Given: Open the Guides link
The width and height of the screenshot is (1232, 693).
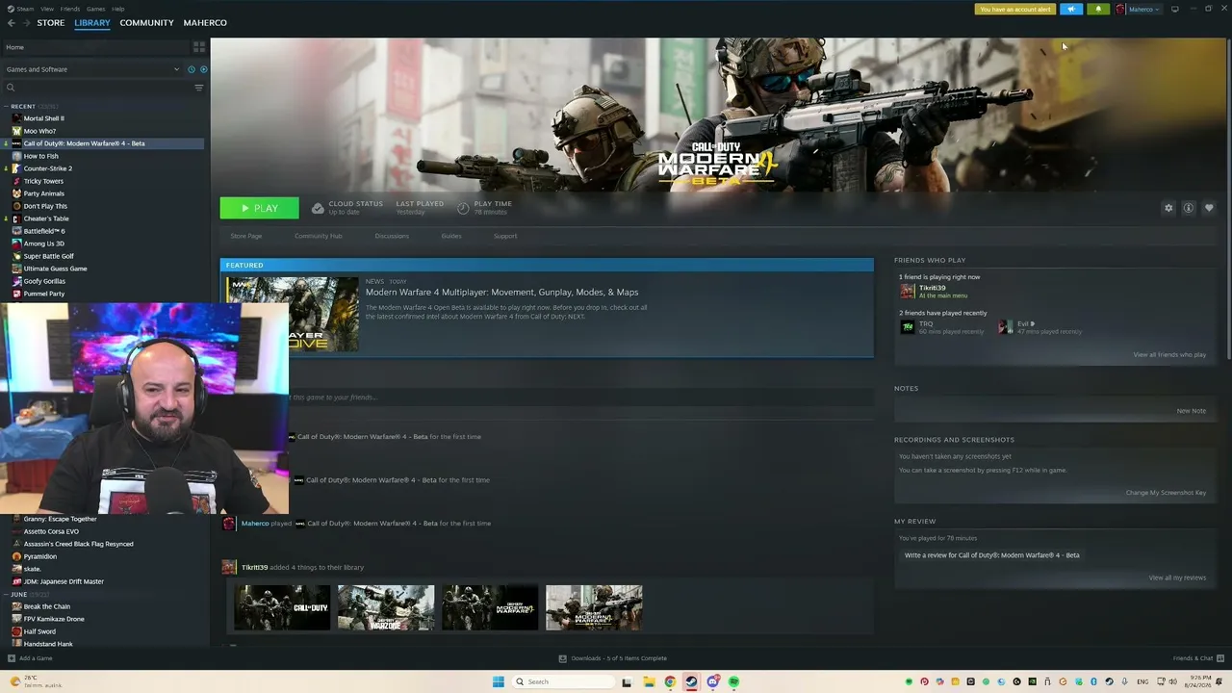Looking at the screenshot, I should [x=451, y=236].
